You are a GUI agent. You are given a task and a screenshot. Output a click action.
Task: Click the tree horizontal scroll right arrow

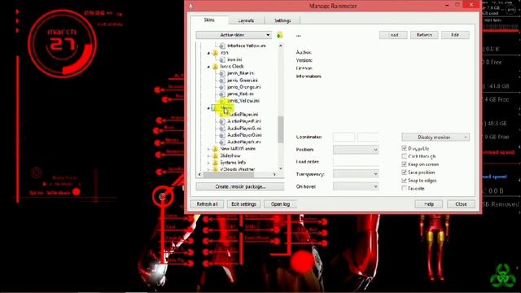click(x=274, y=174)
